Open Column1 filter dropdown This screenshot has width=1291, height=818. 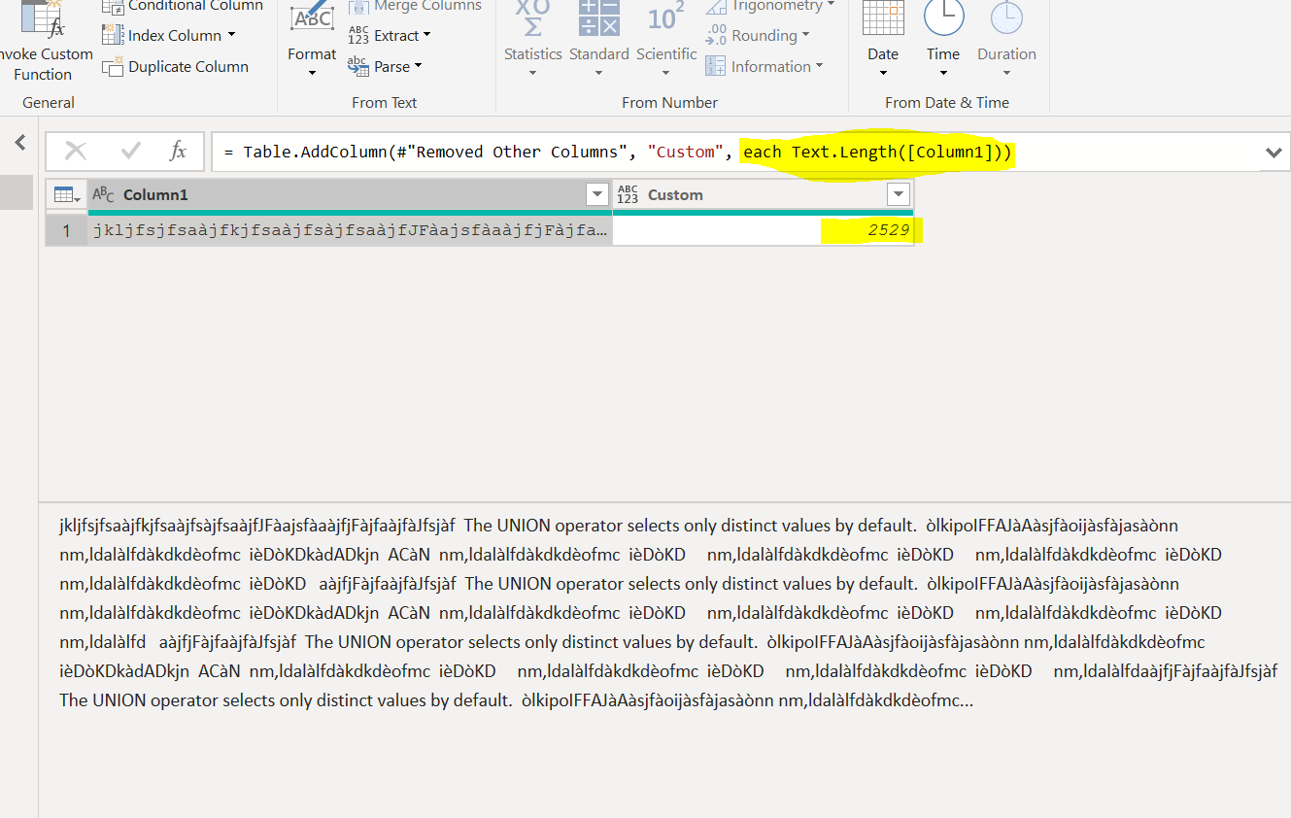[x=597, y=195]
